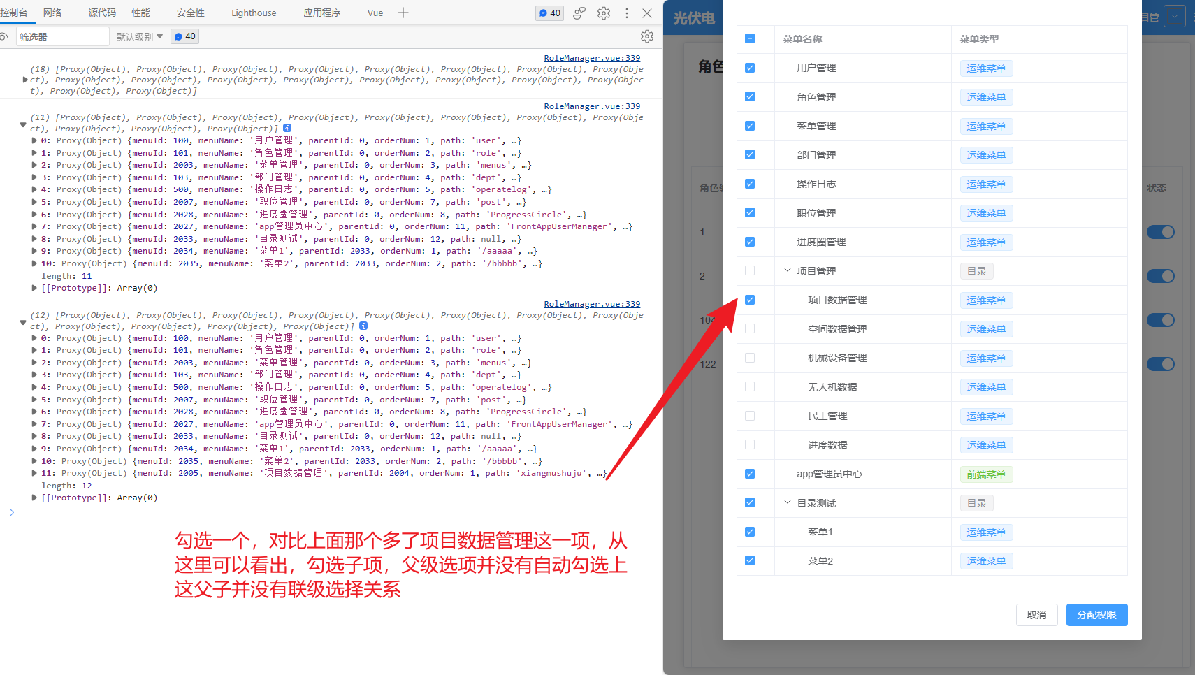Screen dimensions: 1195x675
Task: Check the 空间数据管理 checkbox
Action: (x=750, y=328)
